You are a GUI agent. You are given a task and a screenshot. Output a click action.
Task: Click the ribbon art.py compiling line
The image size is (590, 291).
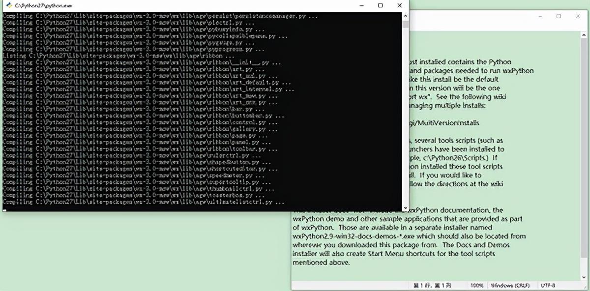coord(134,69)
